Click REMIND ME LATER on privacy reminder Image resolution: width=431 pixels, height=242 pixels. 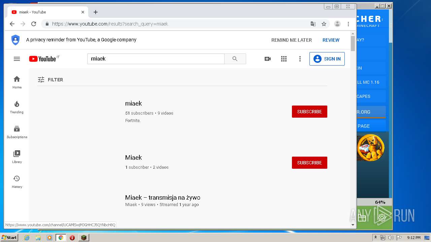coord(292,40)
